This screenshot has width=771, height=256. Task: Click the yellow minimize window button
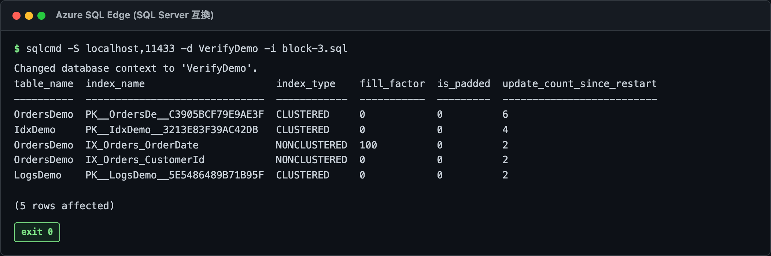coord(29,16)
